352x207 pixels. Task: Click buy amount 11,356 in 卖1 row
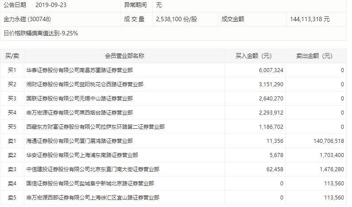275,141
